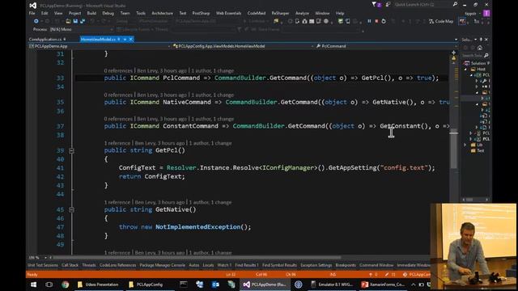Click the Save All icon in toolbar
Screen dimensions: 518x291
click(x=83, y=21)
